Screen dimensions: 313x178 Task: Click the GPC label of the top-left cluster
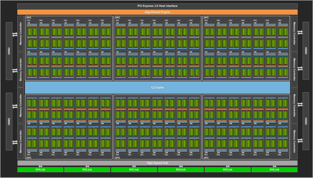(x=29, y=18)
